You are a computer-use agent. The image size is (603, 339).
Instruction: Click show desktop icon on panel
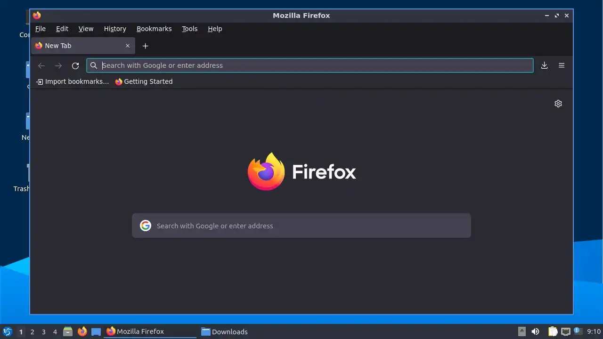click(96, 331)
